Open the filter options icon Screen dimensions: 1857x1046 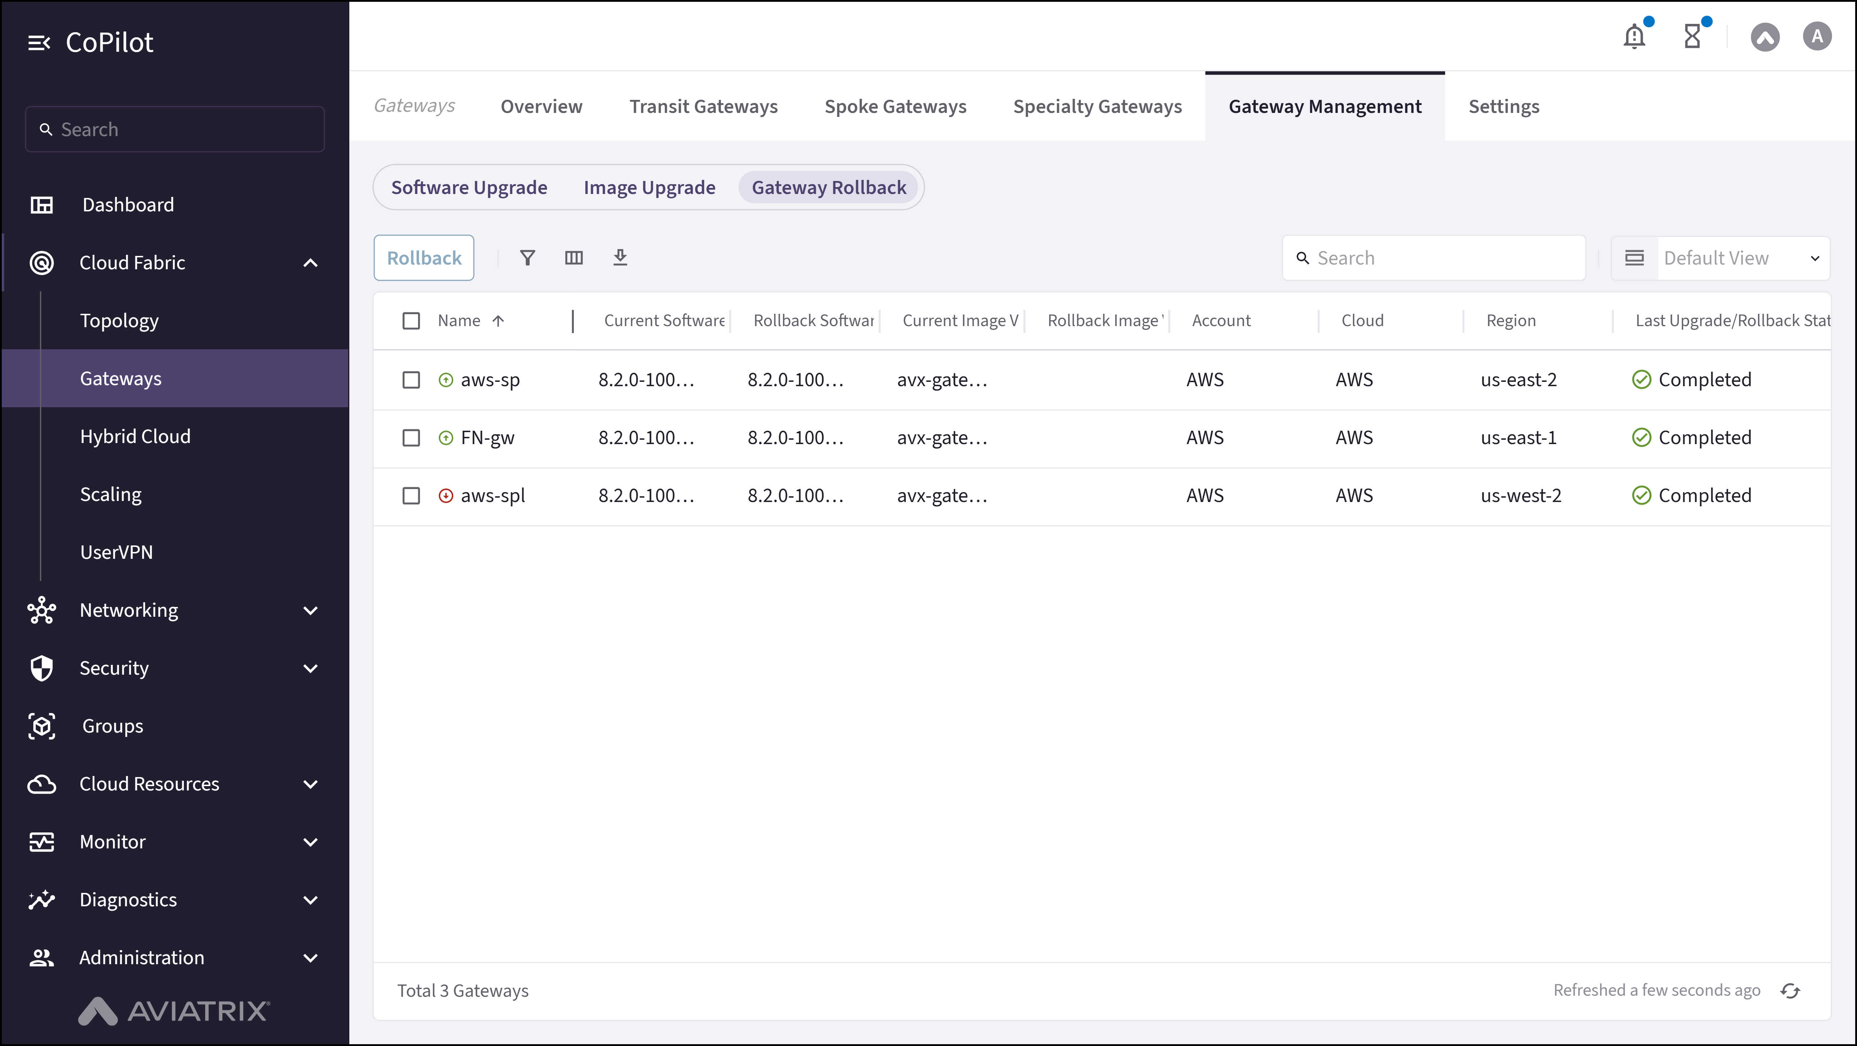click(x=527, y=257)
